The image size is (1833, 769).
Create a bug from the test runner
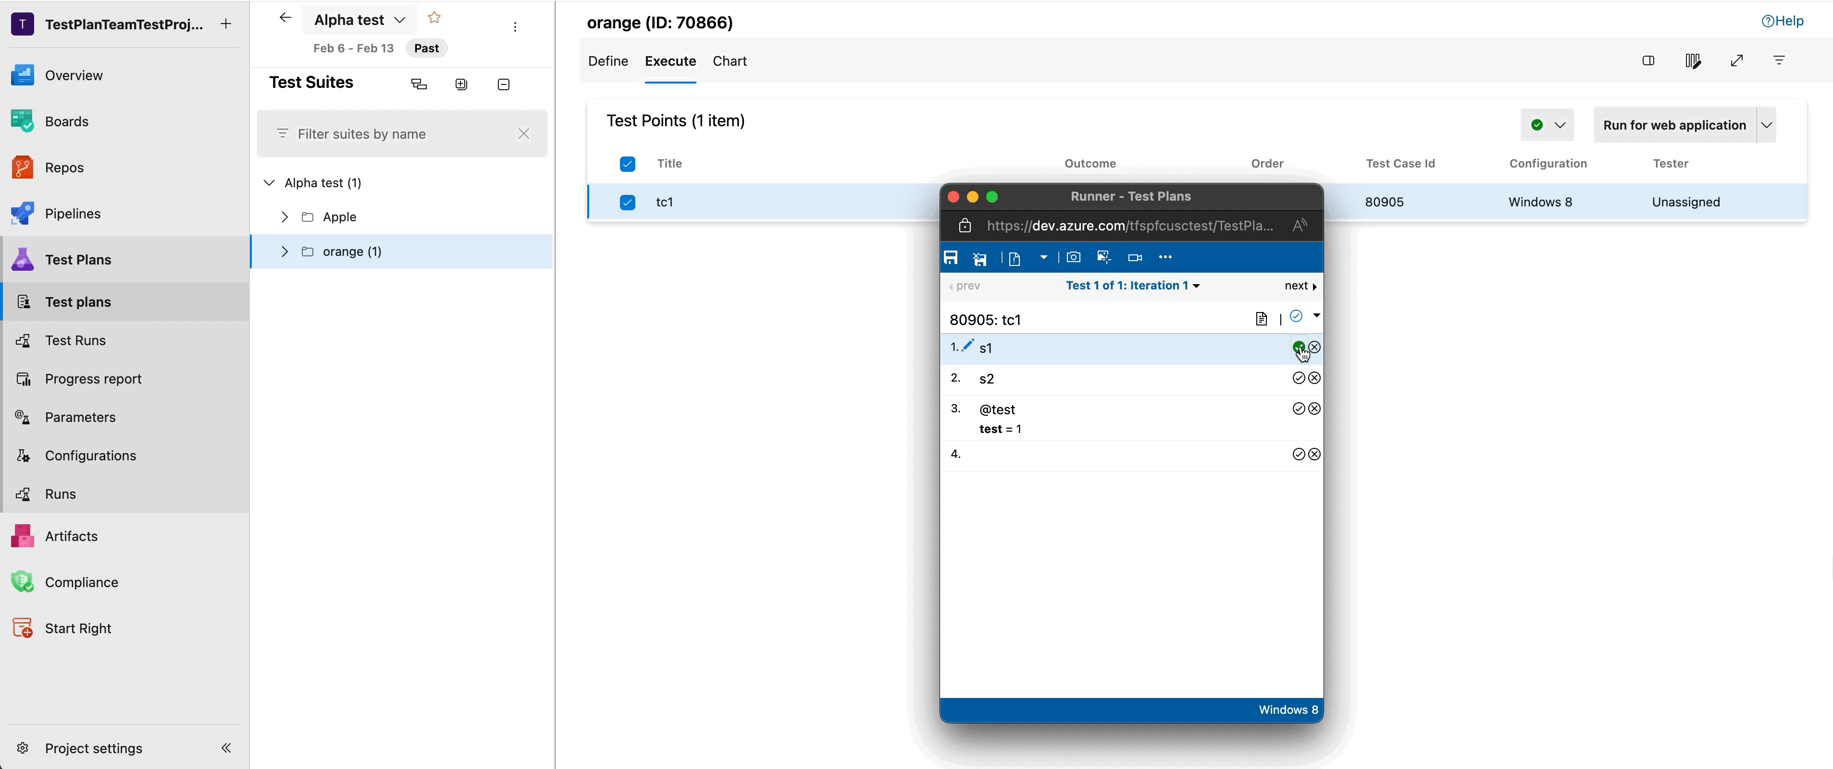pos(1014,257)
